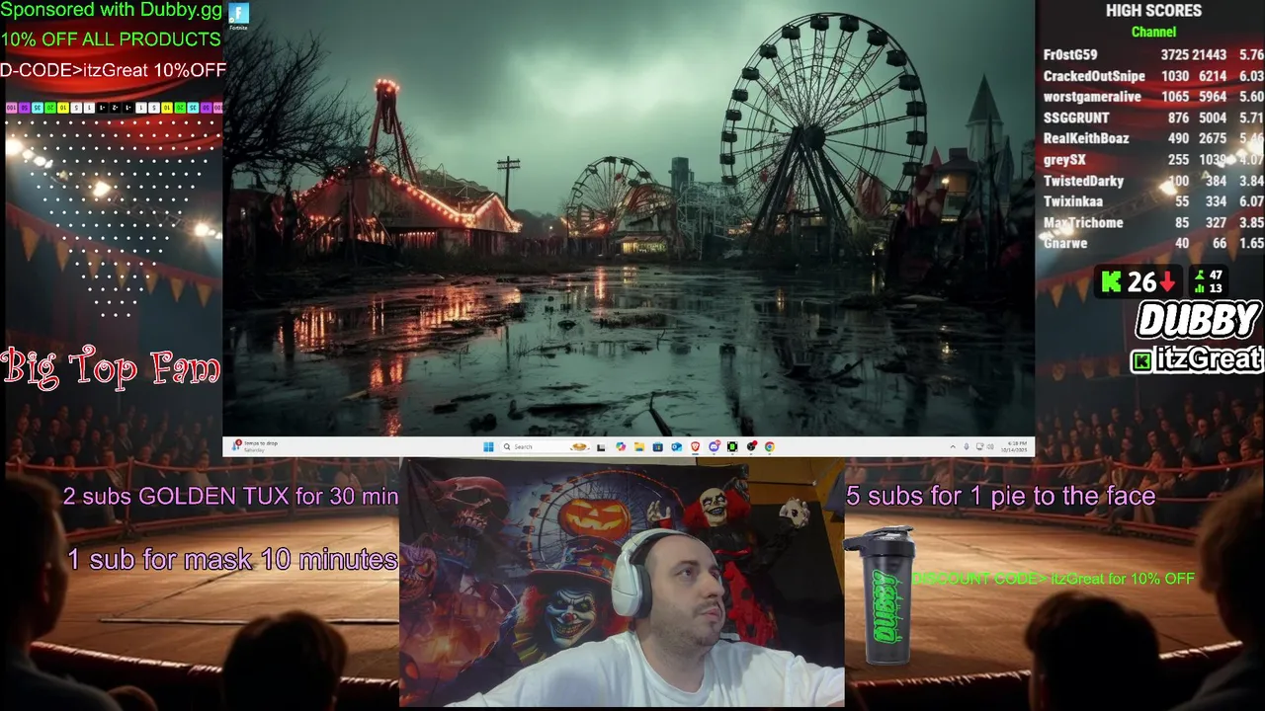Open OBS Studio from the taskbar
The image size is (1265, 711).
pyautogui.click(x=751, y=446)
